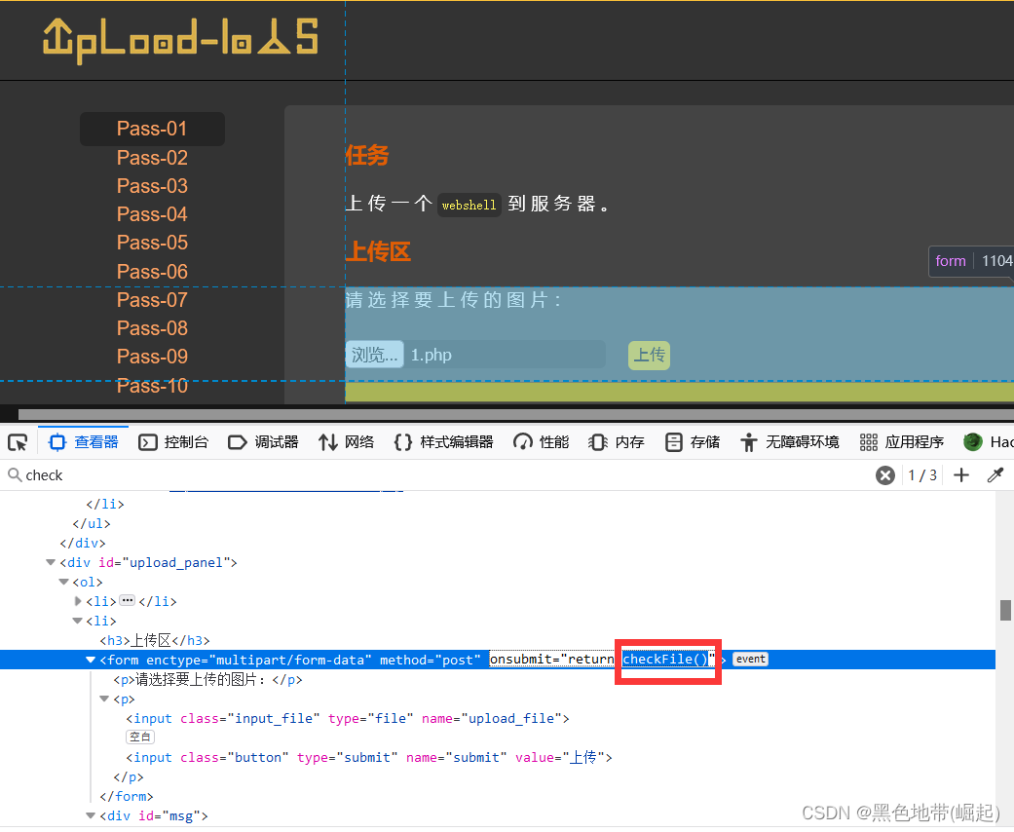
Task: Open the HackBar extension tab
Action: pyautogui.click(x=987, y=442)
